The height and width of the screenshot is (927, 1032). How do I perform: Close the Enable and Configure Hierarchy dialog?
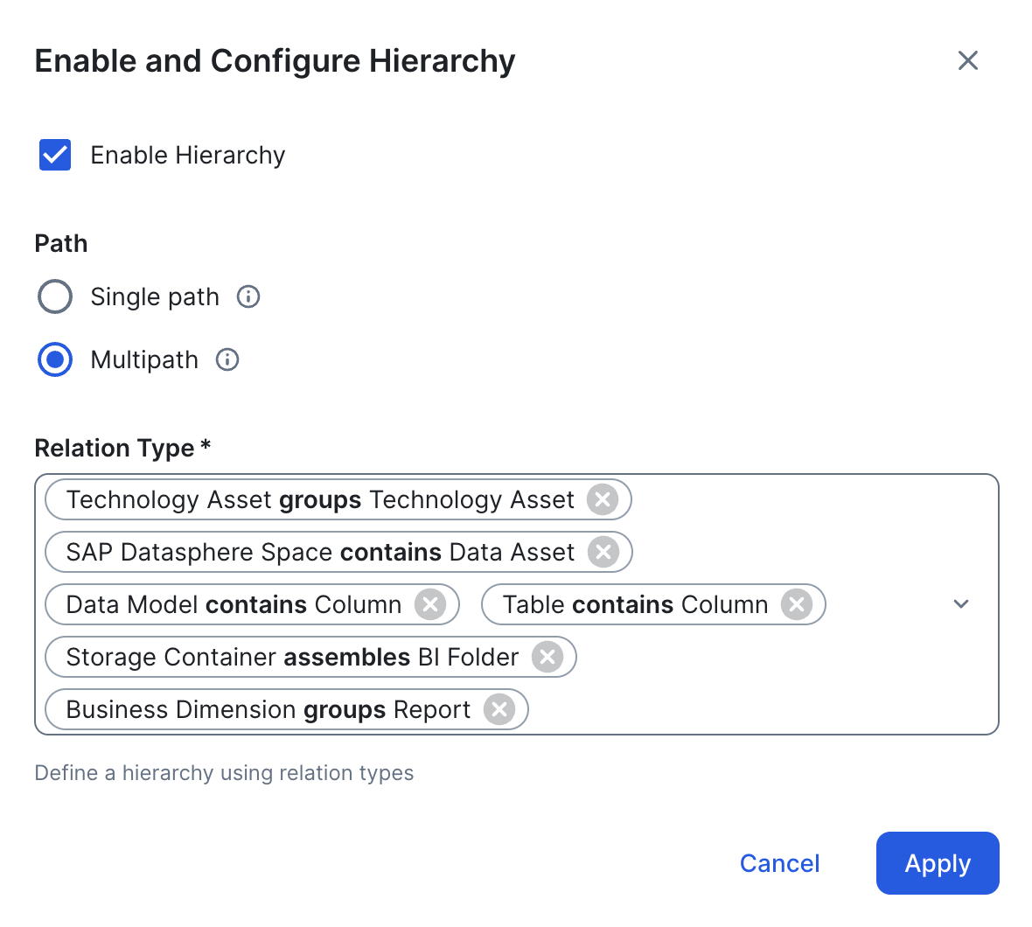pyautogui.click(x=967, y=60)
